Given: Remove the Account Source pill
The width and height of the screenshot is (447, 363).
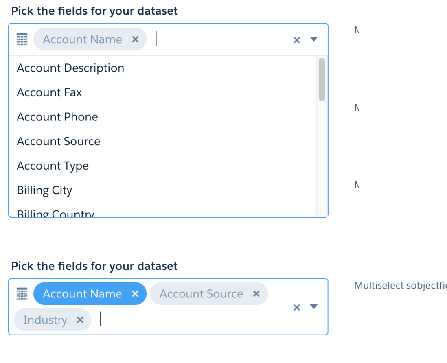Looking at the screenshot, I should click(256, 294).
